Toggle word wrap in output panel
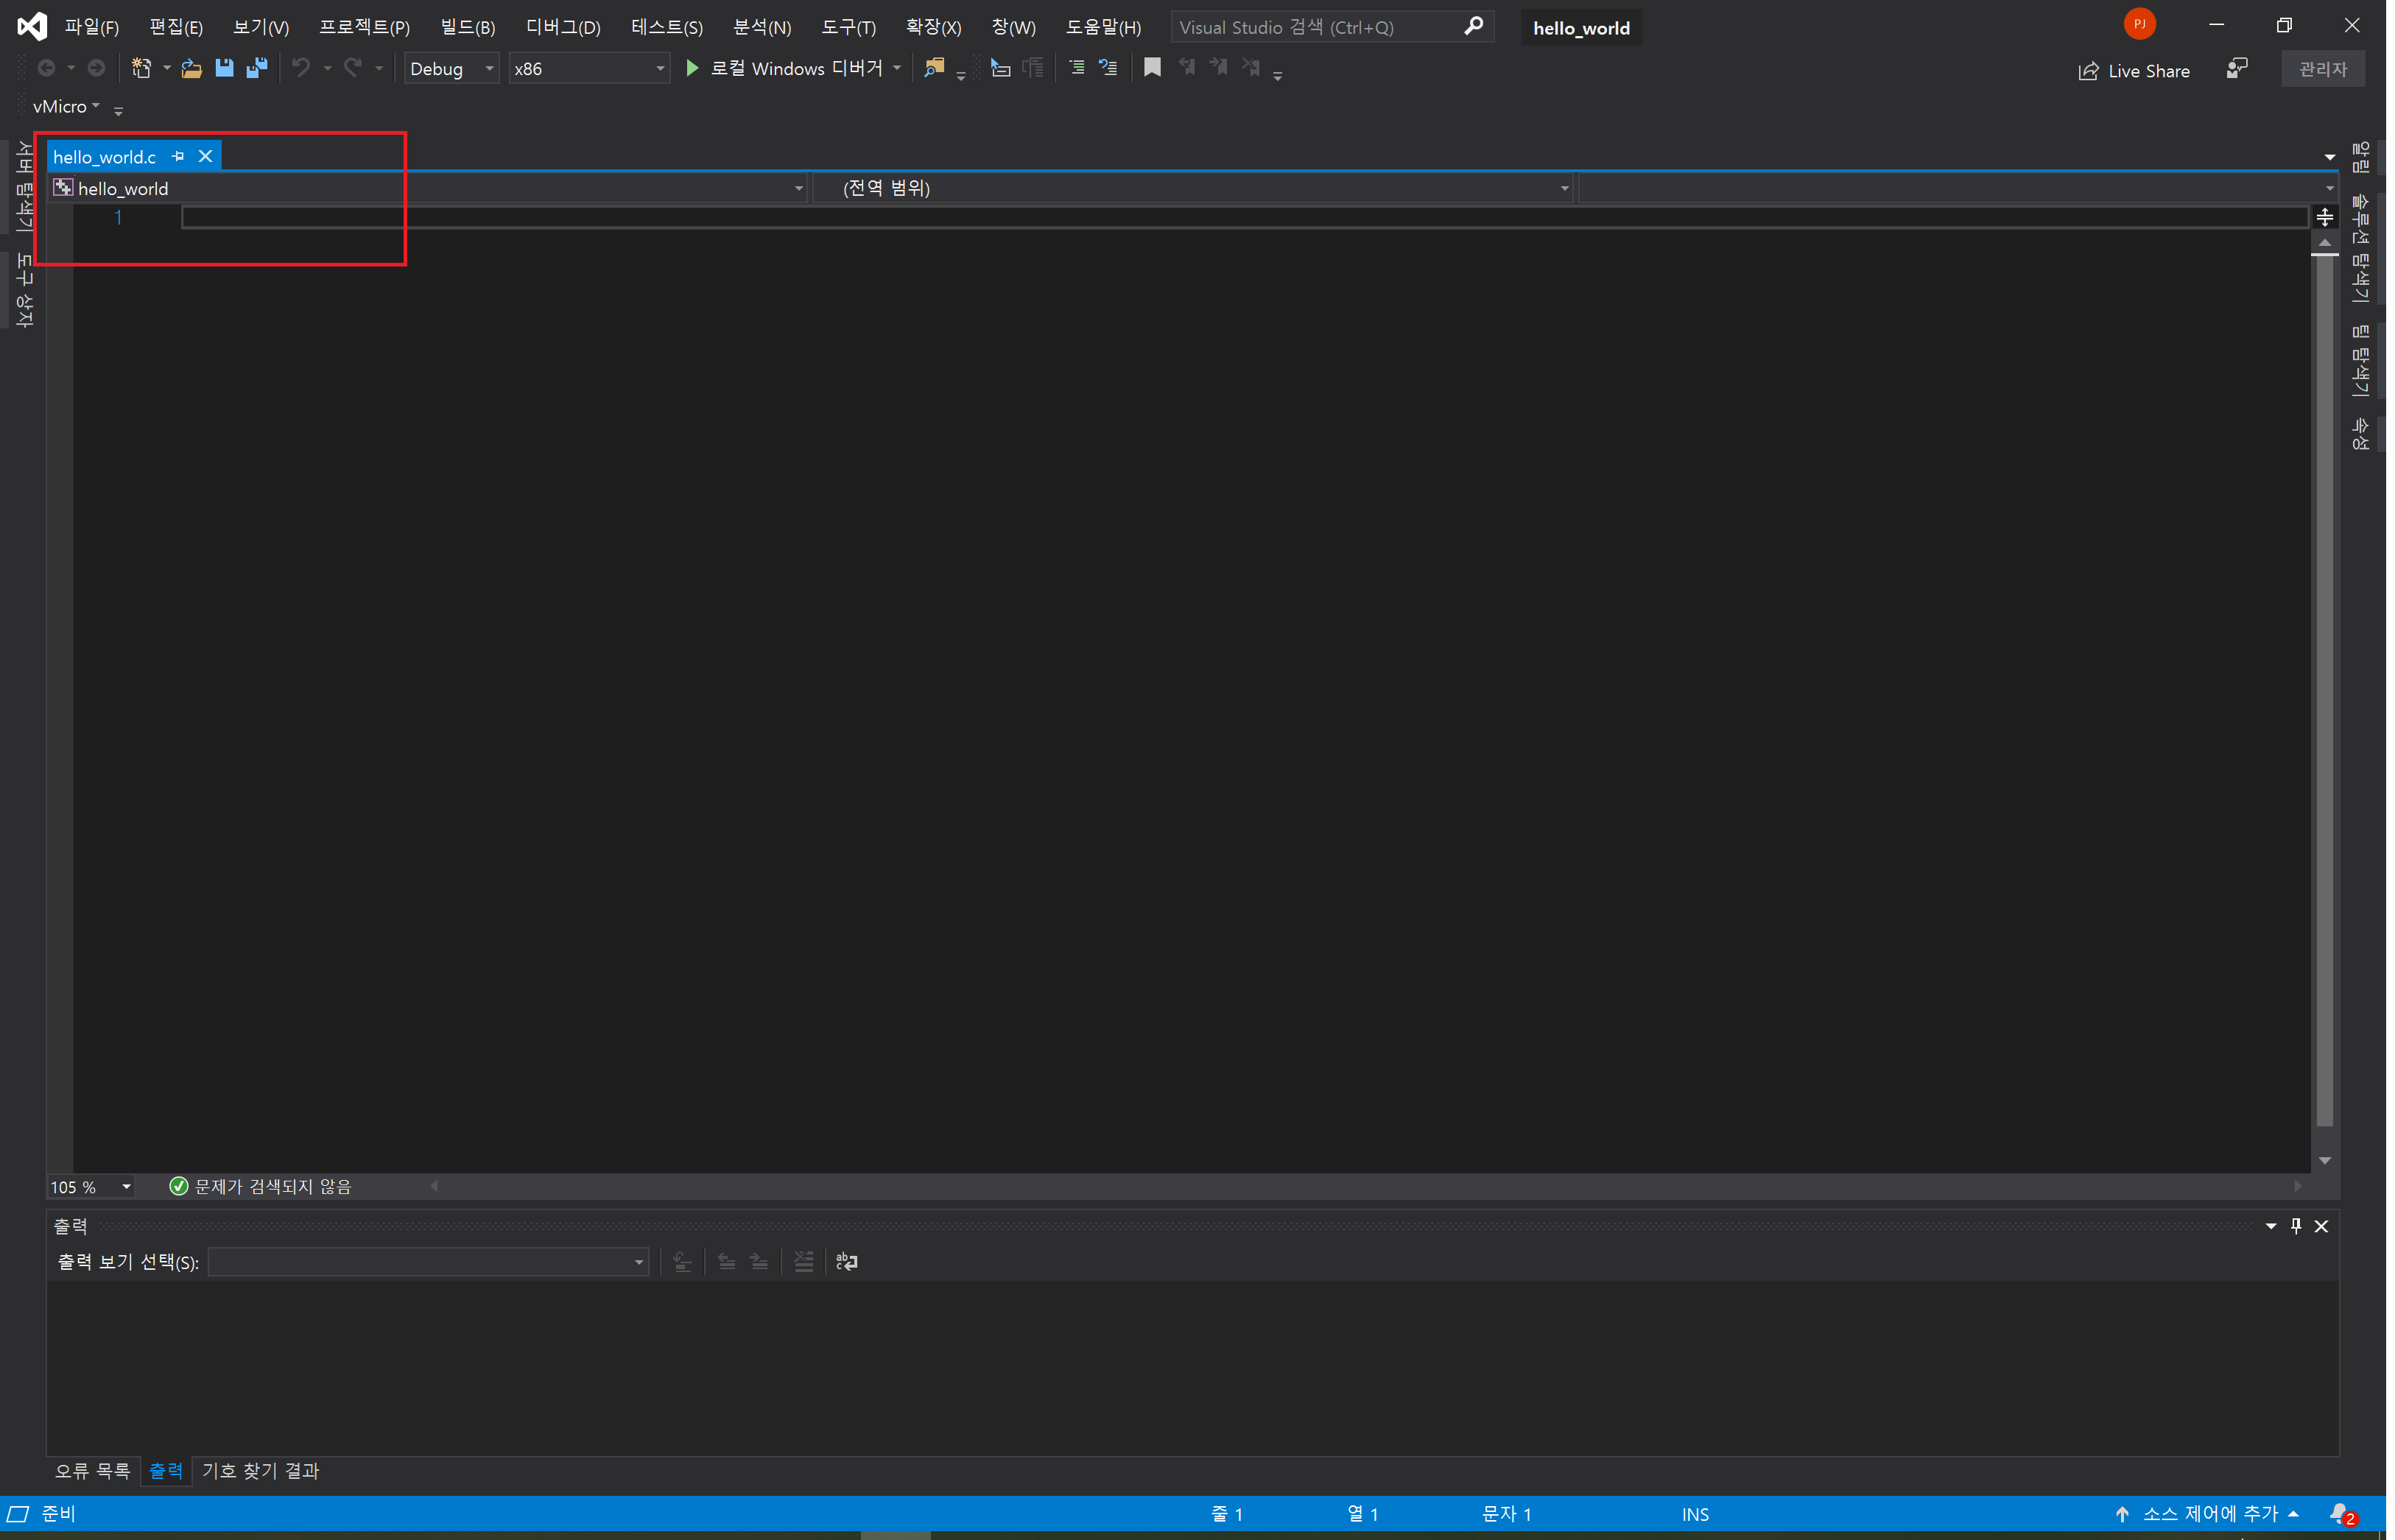The width and height of the screenshot is (2395, 1540). 846,1262
